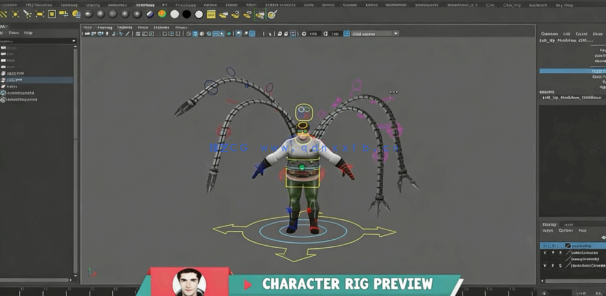
Task: Toggle visibility V of the bottom display layer
Action: [545, 265]
